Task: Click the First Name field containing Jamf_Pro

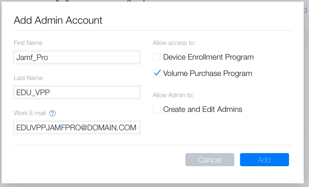Action: [x=77, y=57]
